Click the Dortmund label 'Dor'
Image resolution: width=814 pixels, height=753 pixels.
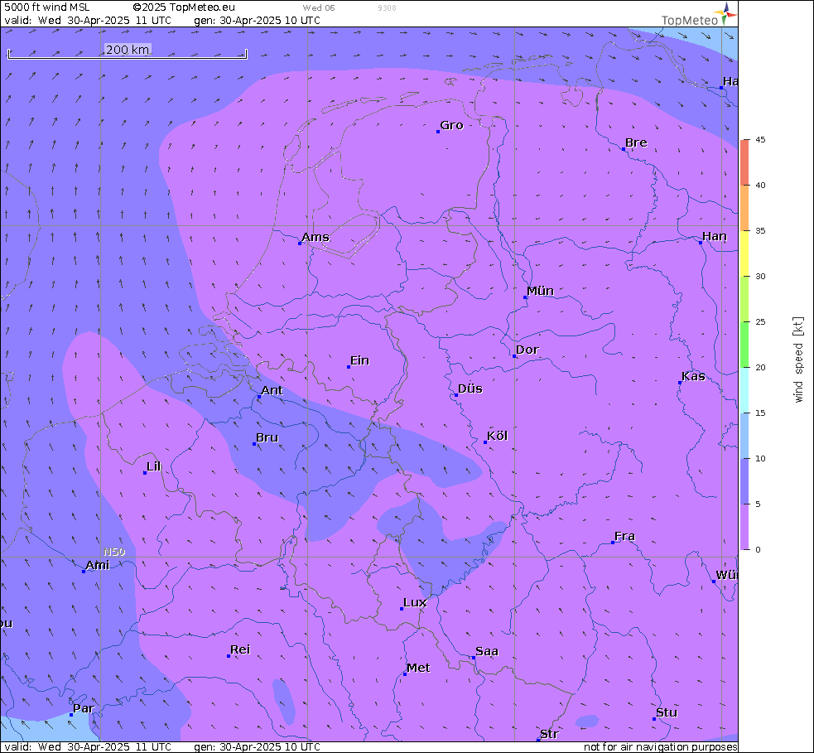(x=527, y=350)
